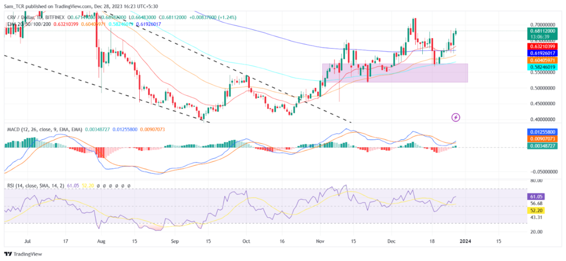The width and height of the screenshot is (566, 261).
Task: Click the 0.55000000 price axis level
Action: coord(544,72)
